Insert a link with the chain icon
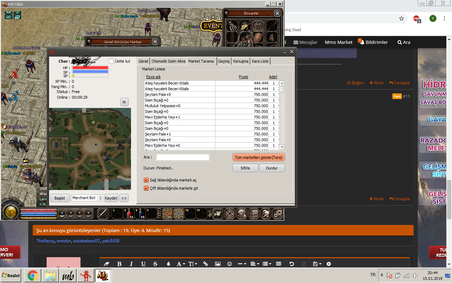This screenshot has width=452, height=283. tap(206, 264)
